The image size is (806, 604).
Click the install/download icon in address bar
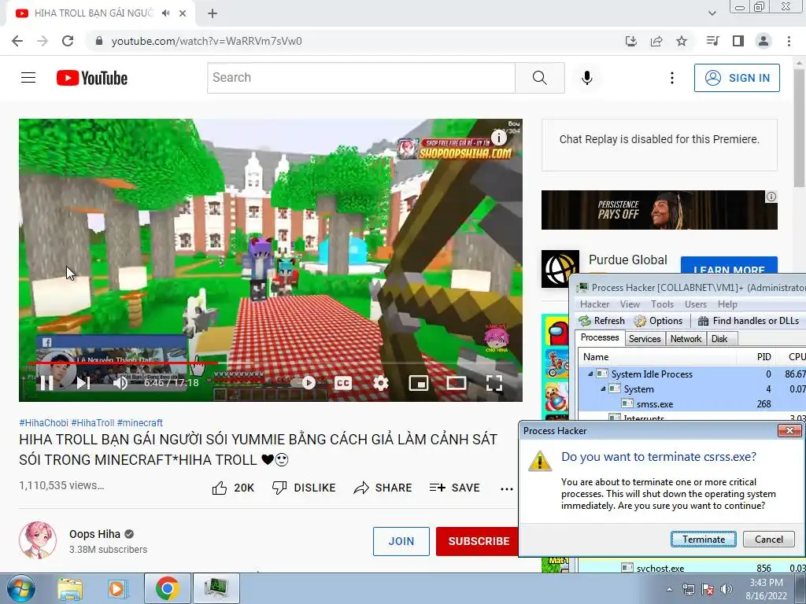coord(631,41)
